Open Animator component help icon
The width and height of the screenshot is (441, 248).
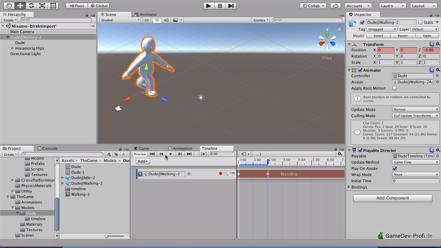click(432, 70)
